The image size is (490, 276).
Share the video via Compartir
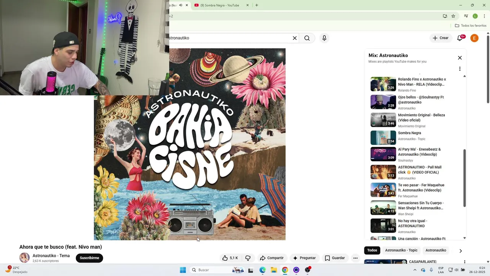271,258
